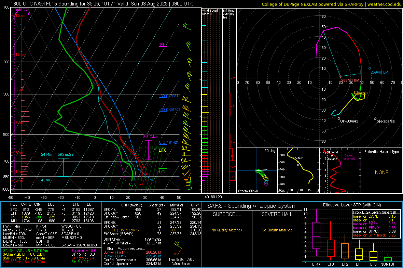Click the 'Effective Layer STP (with CIN)' title
The width and height of the screenshot is (403, 268).
coord(352,205)
